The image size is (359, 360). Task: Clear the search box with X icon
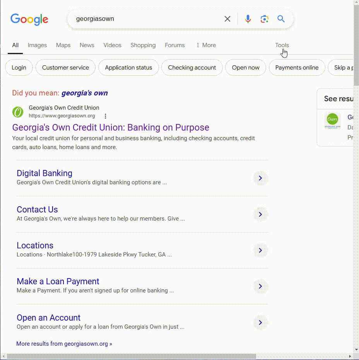[x=227, y=19]
